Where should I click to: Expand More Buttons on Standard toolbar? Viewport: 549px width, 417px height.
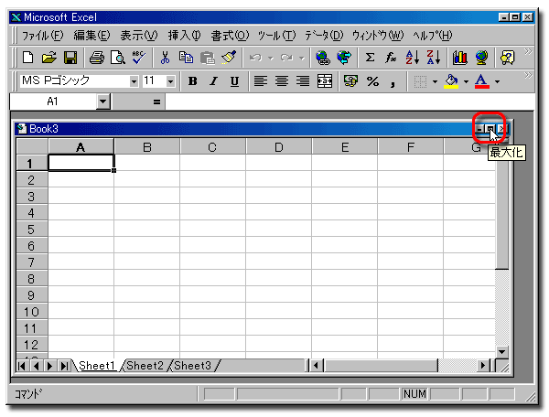tap(528, 52)
